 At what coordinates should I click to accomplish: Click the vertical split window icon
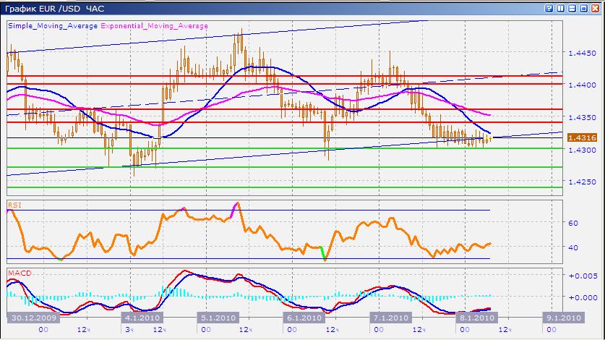(560, 8)
